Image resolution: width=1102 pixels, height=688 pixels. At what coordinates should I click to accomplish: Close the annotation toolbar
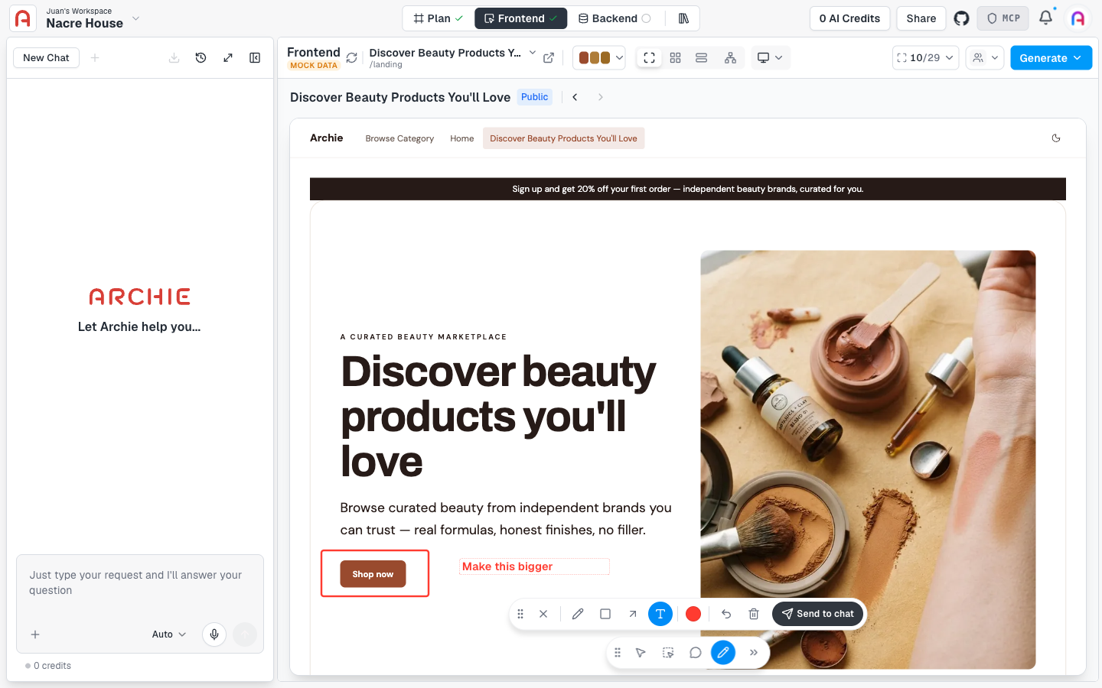(x=543, y=614)
